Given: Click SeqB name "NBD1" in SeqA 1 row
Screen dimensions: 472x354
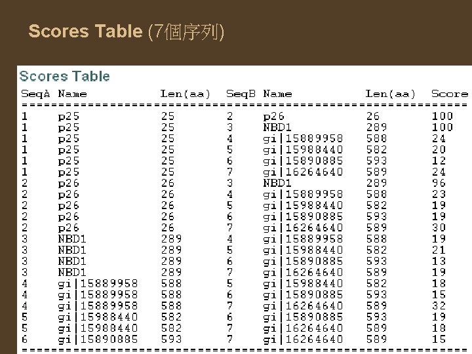Looking at the screenshot, I should 277,127.
